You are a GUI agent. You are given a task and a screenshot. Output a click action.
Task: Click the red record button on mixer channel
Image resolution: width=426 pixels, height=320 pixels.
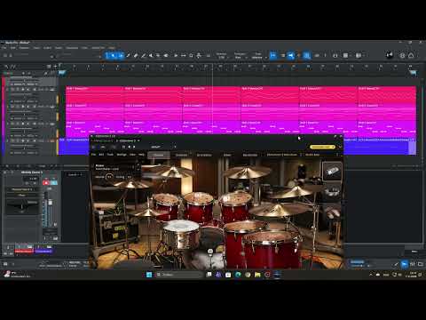coord(46,183)
